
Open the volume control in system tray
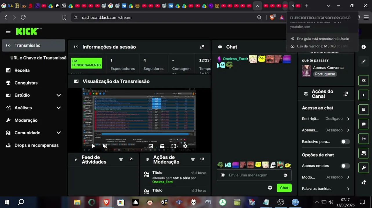pos(331,202)
